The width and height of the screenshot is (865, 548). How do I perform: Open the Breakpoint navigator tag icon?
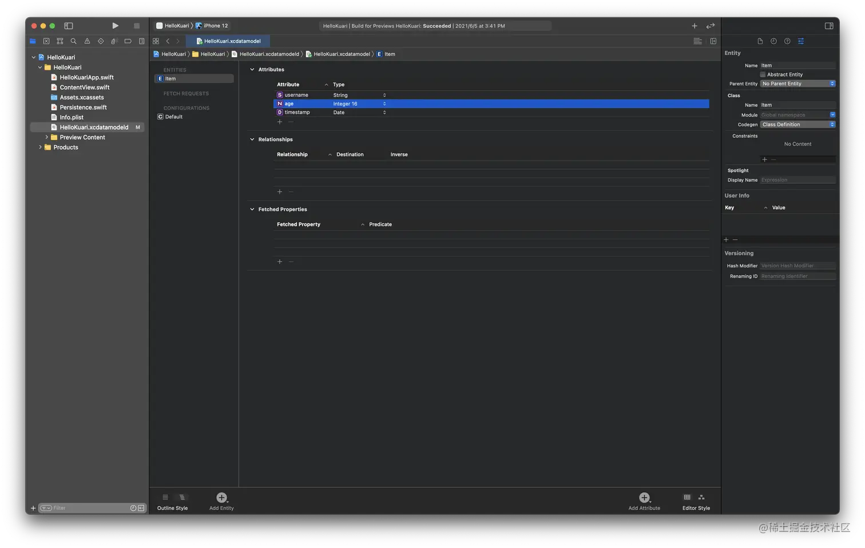pyautogui.click(x=128, y=41)
